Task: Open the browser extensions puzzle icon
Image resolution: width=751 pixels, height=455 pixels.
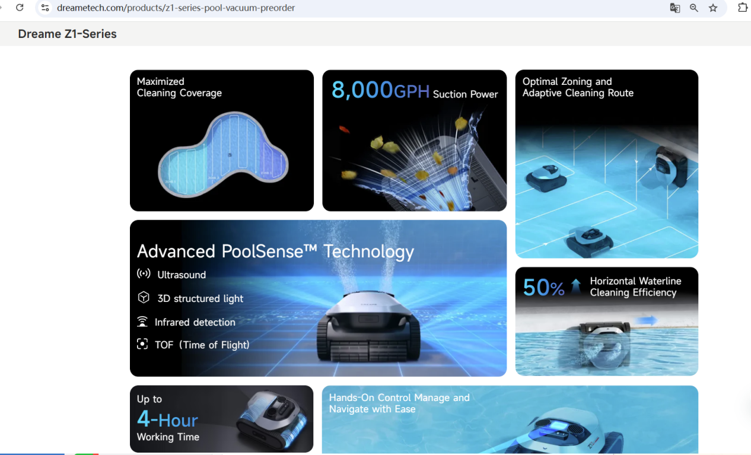Action: click(x=742, y=8)
